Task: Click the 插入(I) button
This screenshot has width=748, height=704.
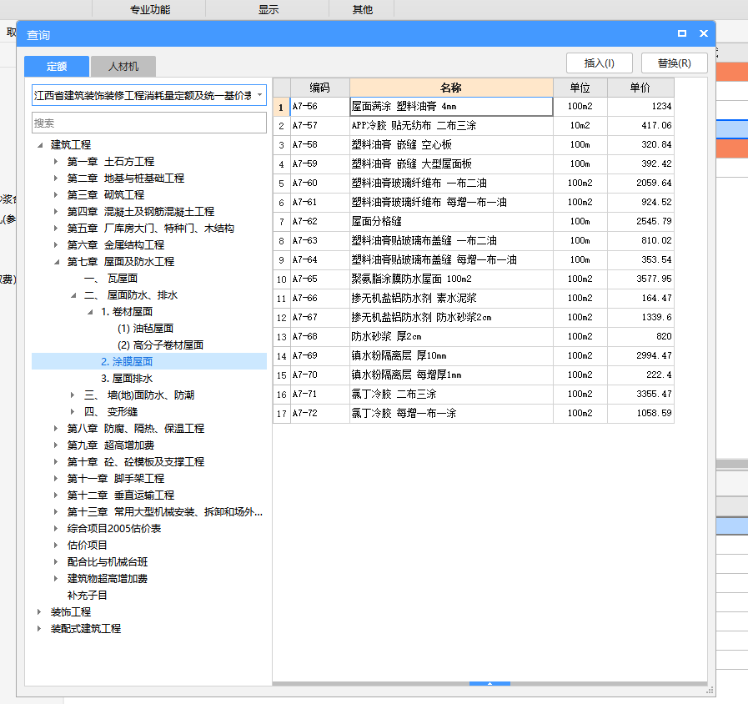Action: [599, 63]
